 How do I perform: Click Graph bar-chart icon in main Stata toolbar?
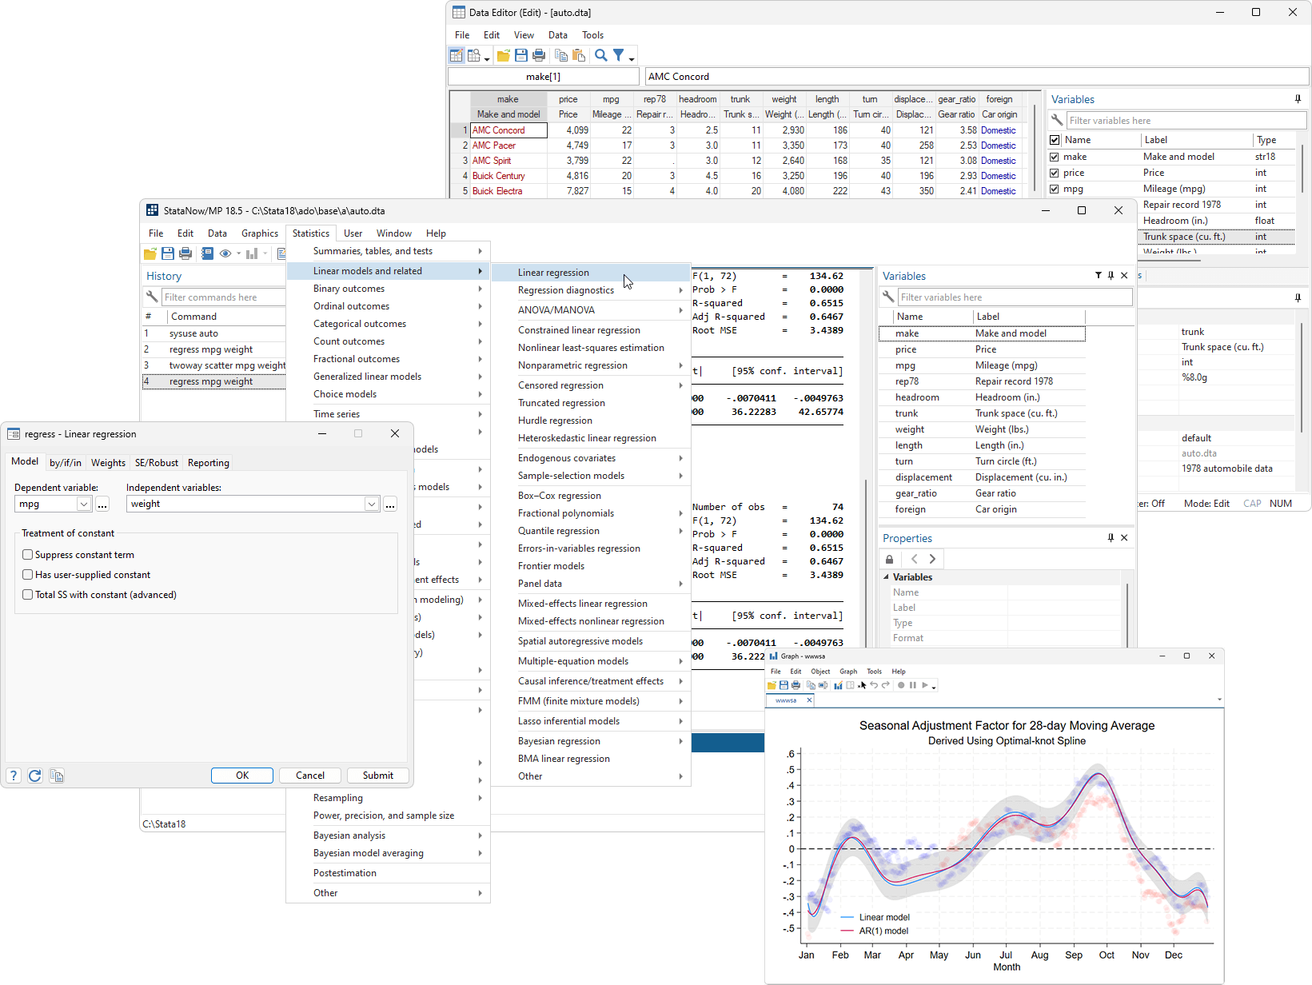pos(252,253)
